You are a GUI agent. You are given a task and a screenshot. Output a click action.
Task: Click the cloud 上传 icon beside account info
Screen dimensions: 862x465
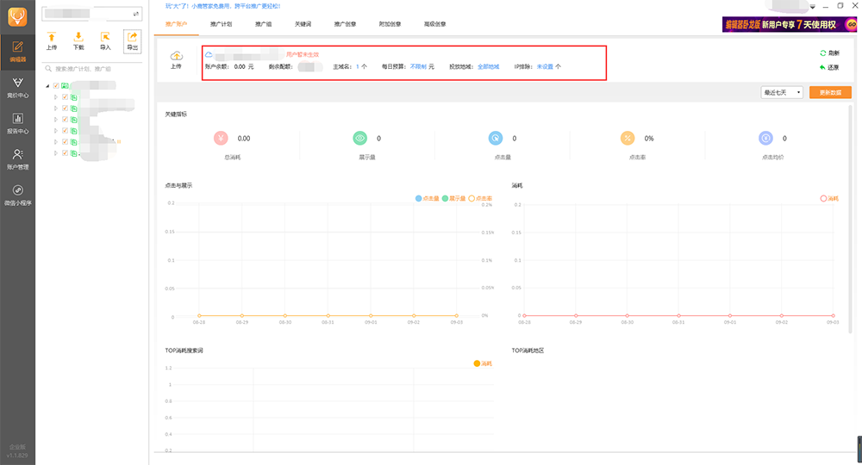coord(177,59)
